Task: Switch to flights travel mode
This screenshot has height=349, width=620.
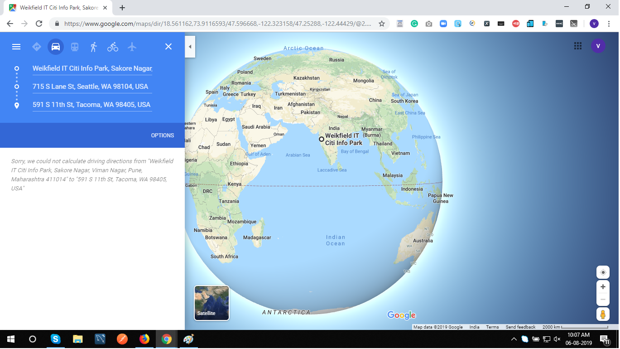Action: pyautogui.click(x=132, y=47)
